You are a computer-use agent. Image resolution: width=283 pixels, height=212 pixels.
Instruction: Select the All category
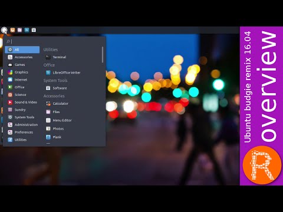tap(22, 49)
